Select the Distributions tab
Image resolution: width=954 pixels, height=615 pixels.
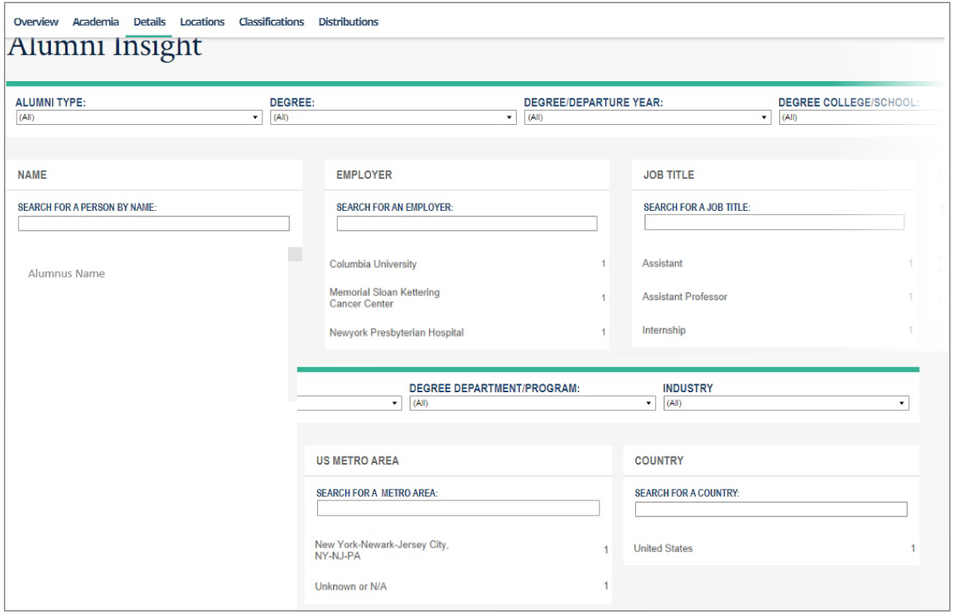348,21
